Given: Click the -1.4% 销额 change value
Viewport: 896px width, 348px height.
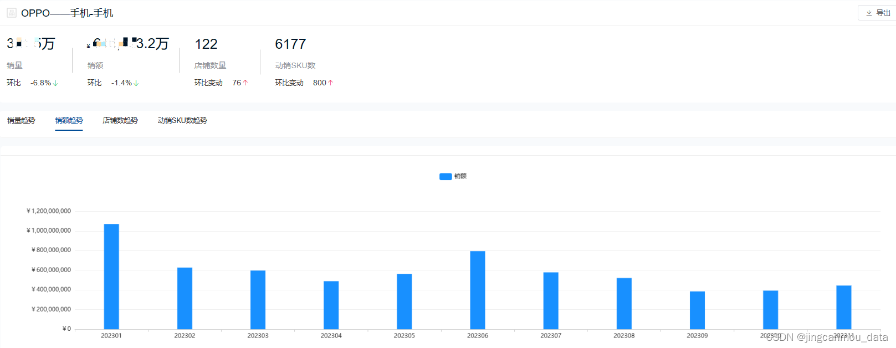Looking at the screenshot, I should [x=121, y=83].
